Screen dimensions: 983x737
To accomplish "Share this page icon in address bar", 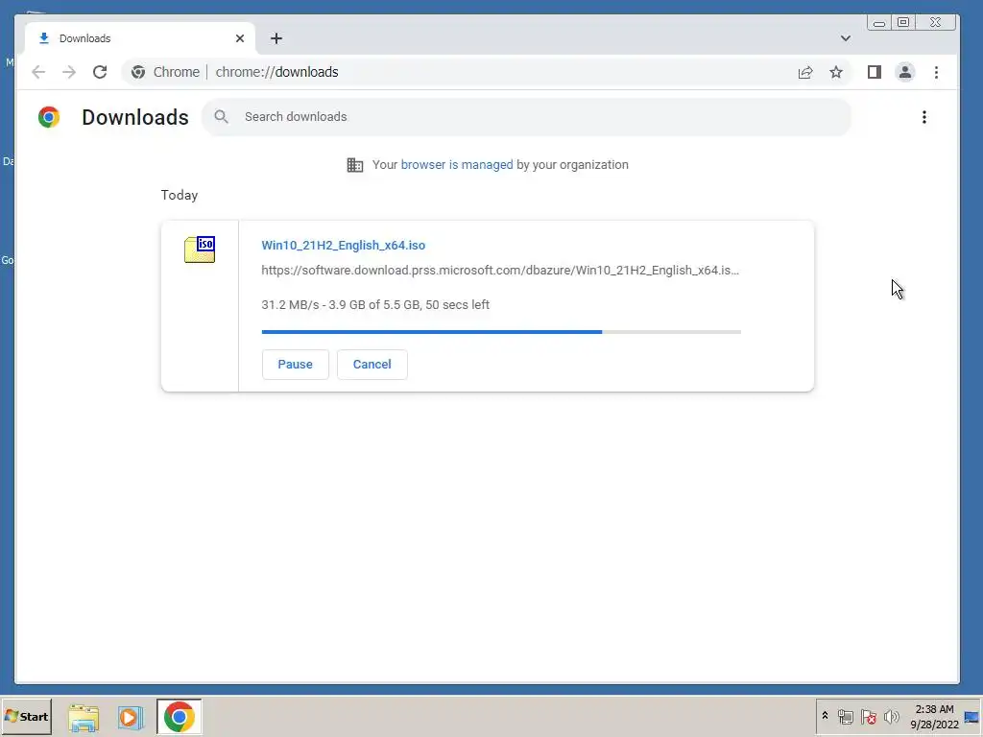I will pos(805,72).
